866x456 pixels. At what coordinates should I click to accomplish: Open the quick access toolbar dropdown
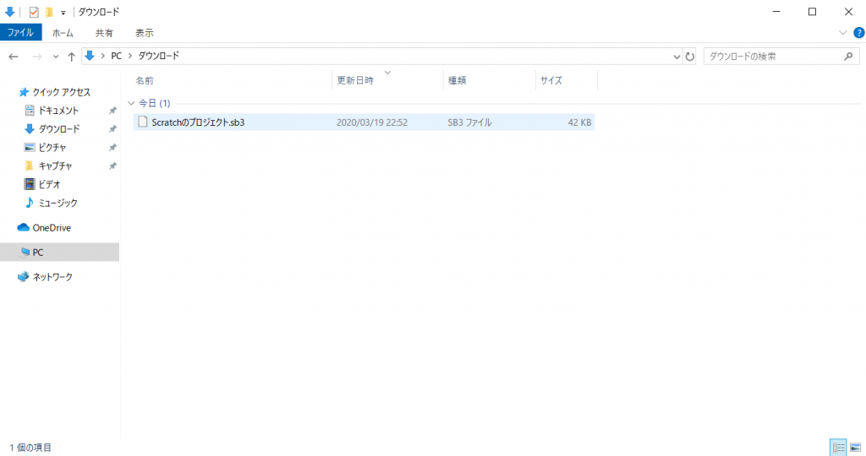pos(63,12)
